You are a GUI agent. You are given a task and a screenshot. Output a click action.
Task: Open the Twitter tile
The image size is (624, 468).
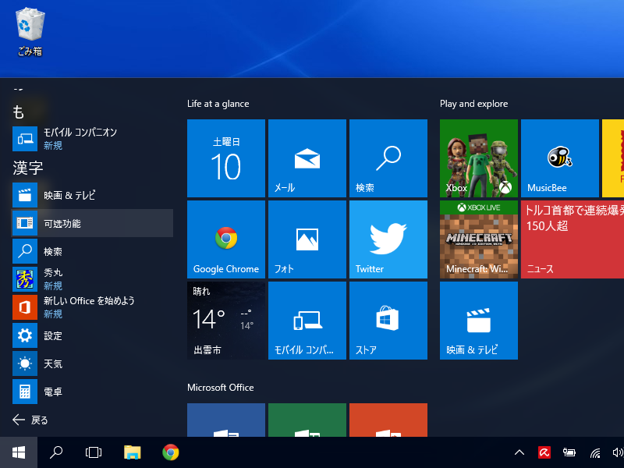pyautogui.click(x=388, y=239)
